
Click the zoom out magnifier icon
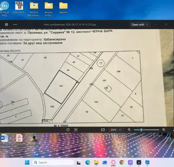click(129, 130)
